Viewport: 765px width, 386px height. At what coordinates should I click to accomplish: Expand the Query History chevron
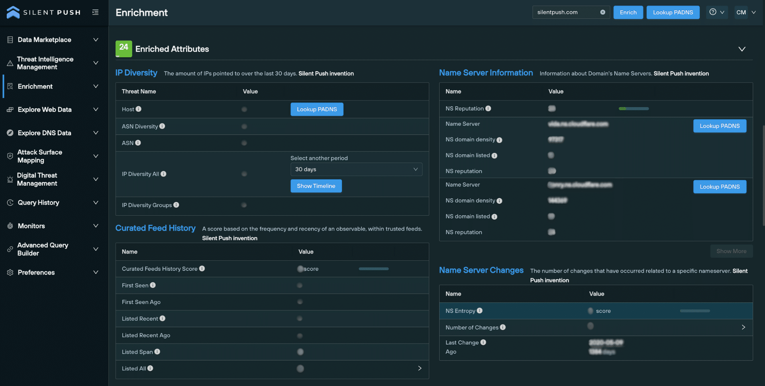(96, 203)
